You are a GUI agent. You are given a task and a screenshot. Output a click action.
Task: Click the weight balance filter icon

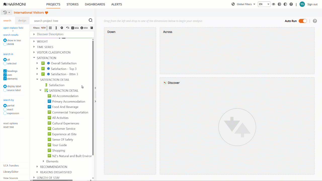click(x=68, y=28)
